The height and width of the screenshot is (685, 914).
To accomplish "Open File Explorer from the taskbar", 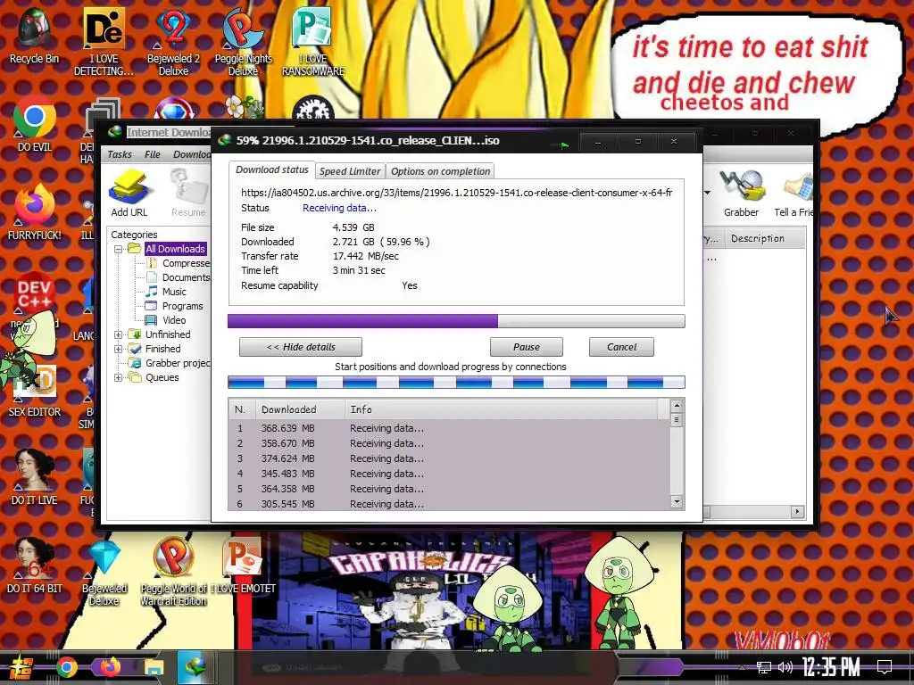I will [154, 667].
